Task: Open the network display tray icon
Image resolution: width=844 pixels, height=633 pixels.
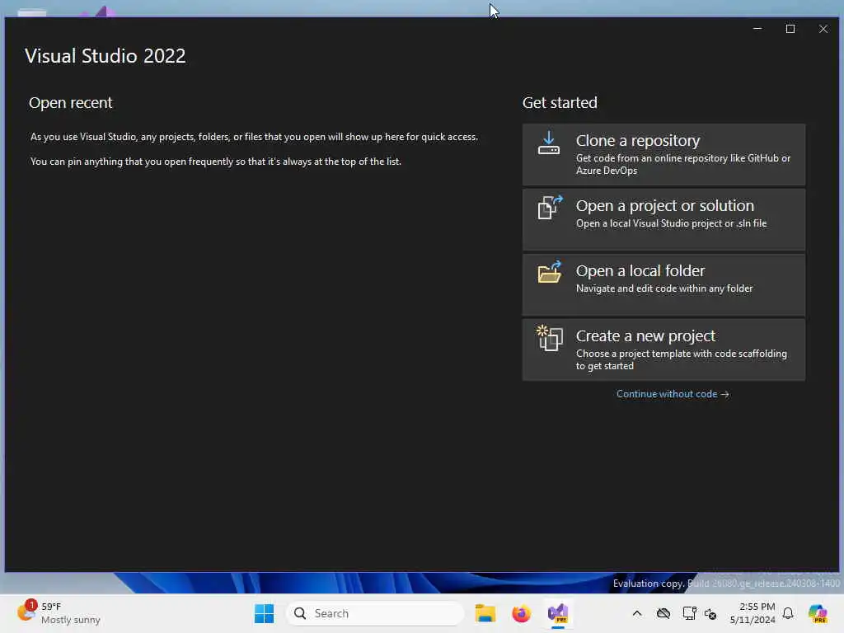Action: coord(689,613)
